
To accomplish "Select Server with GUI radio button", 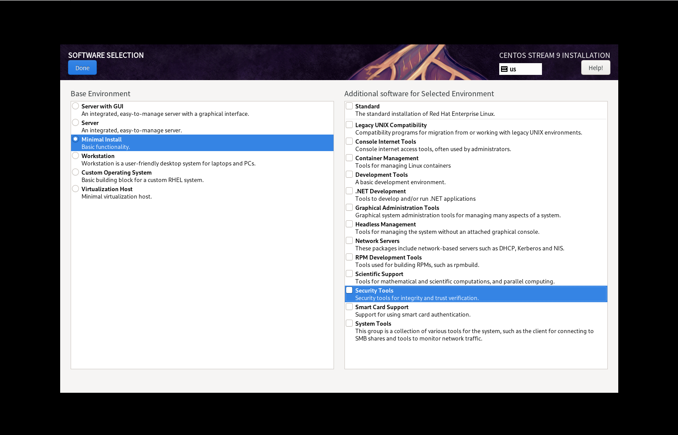I will (75, 106).
